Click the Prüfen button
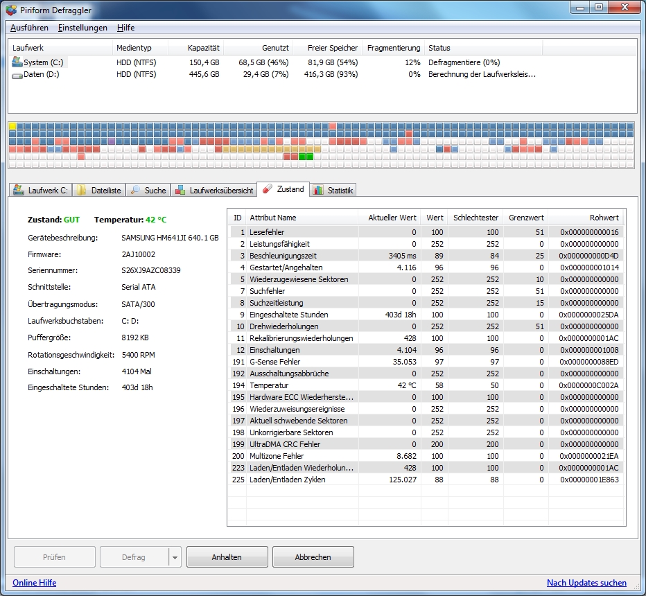The width and height of the screenshot is (646, 596). pos(54,557)
